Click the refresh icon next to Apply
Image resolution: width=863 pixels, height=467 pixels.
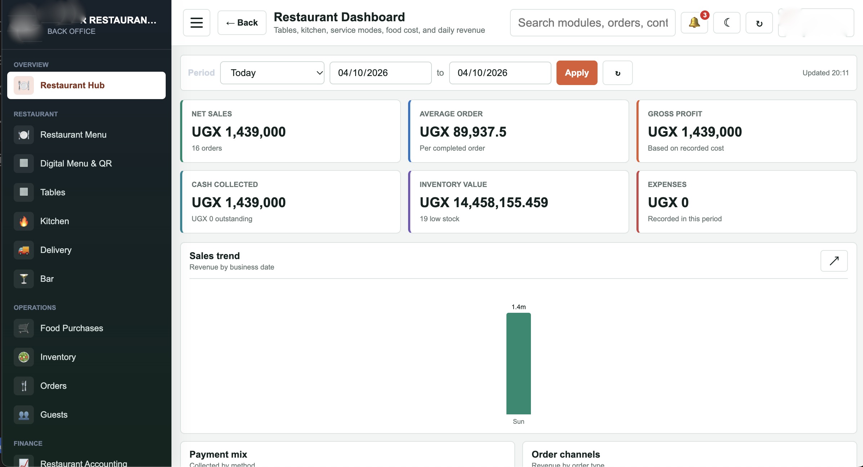point(617,73)
